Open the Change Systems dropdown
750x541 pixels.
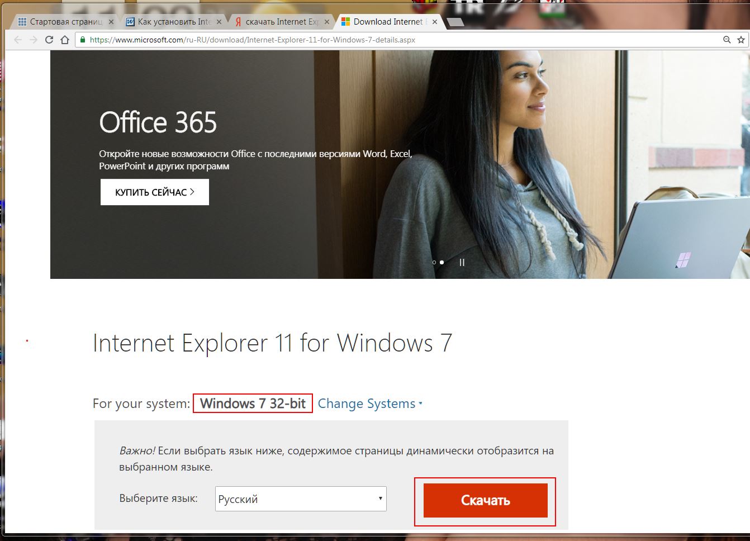(x=370, y=404)
